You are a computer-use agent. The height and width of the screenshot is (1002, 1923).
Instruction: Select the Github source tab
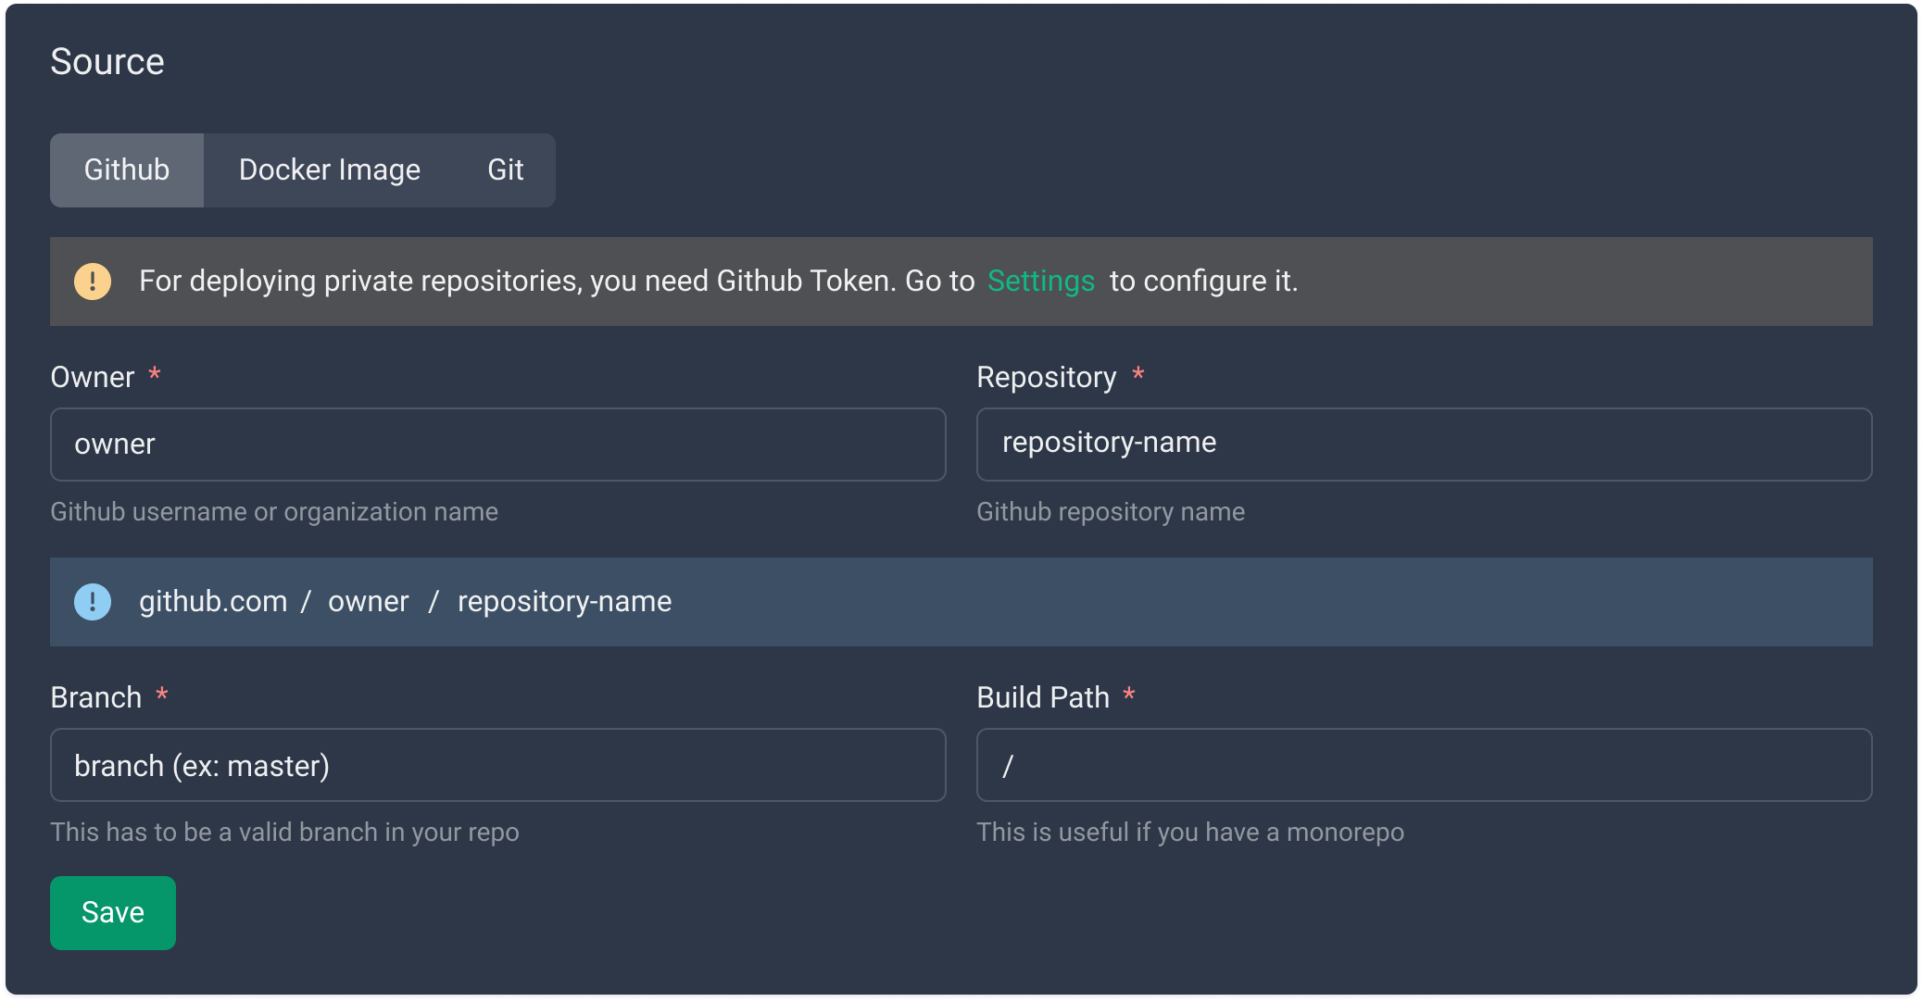126,169
